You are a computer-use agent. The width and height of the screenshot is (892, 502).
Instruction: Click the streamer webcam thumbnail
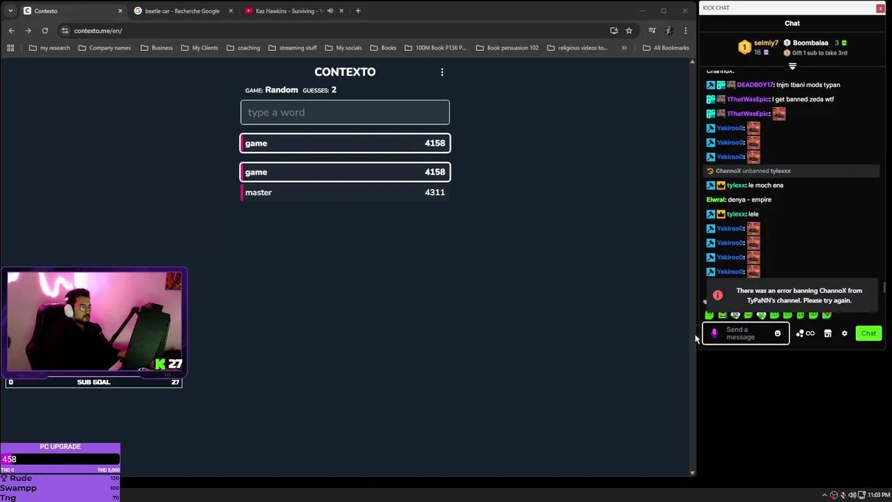click(94, 321)
